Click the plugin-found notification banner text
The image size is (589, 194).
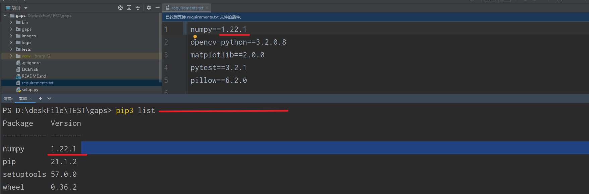(x=204, y=17)
